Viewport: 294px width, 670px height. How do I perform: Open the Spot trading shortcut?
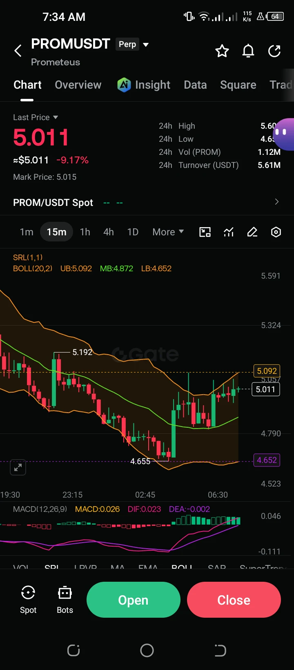(x=28, y=600)
